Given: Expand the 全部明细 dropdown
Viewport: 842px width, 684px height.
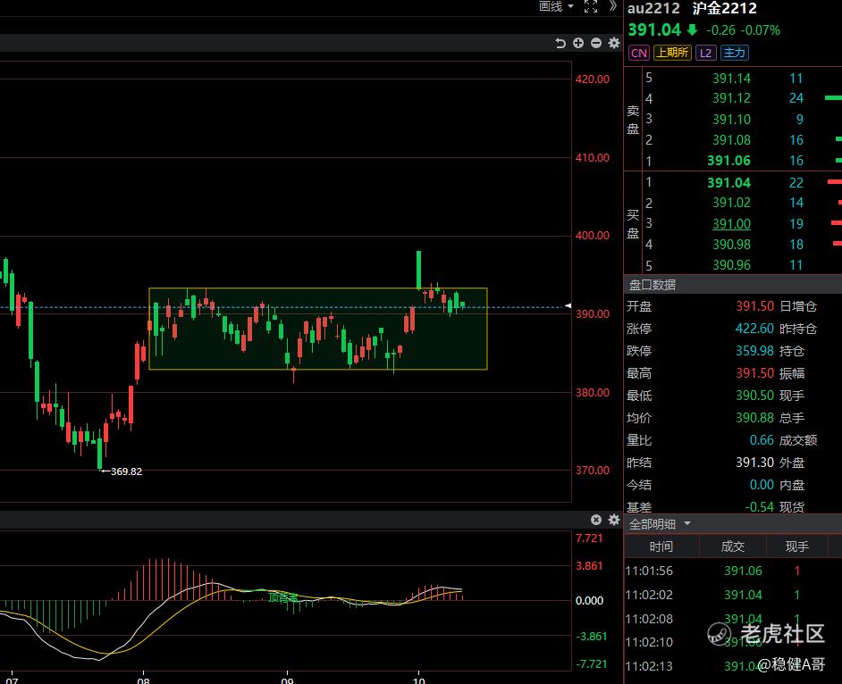Looking at the screenshot, I should pyautogui.click(x=660, y=523).
